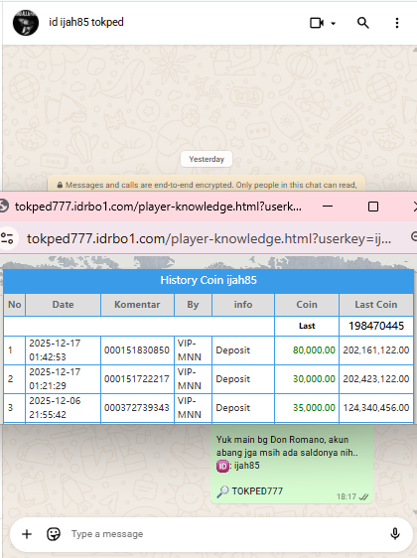
Task: Click the Last label cell
Action: [307, 326]
